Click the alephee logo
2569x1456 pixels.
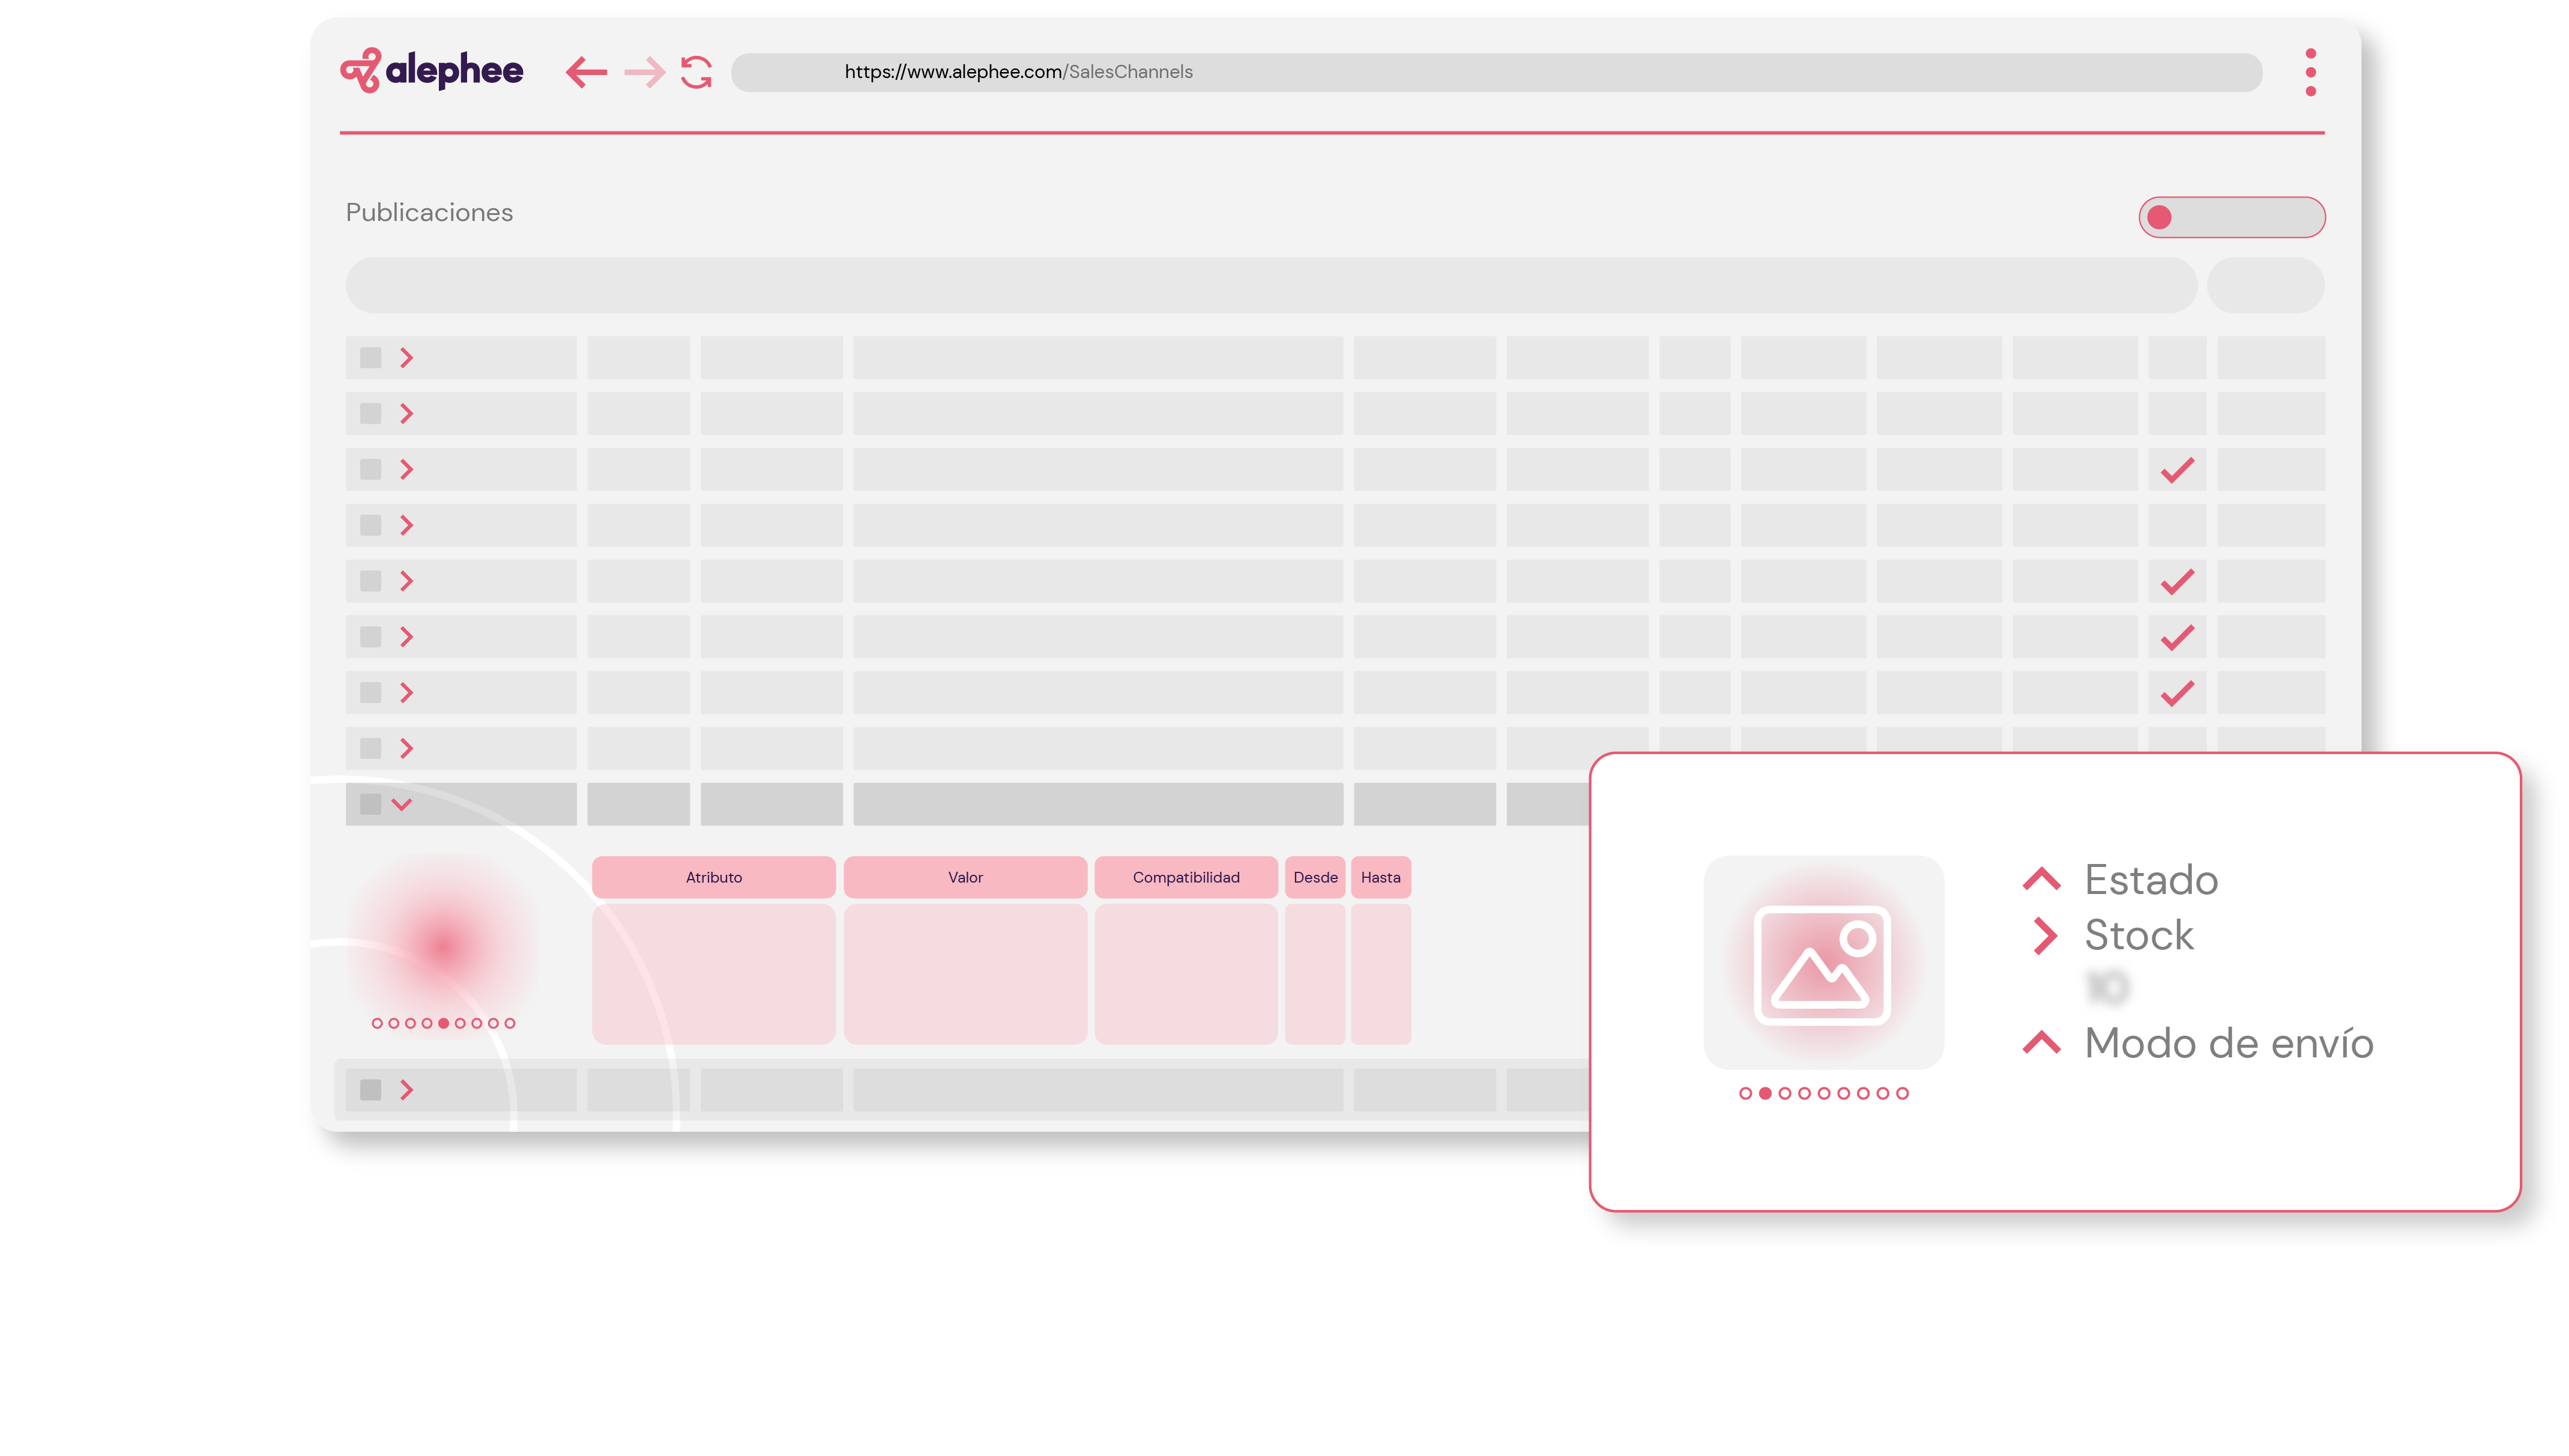(x=431, y=70)
